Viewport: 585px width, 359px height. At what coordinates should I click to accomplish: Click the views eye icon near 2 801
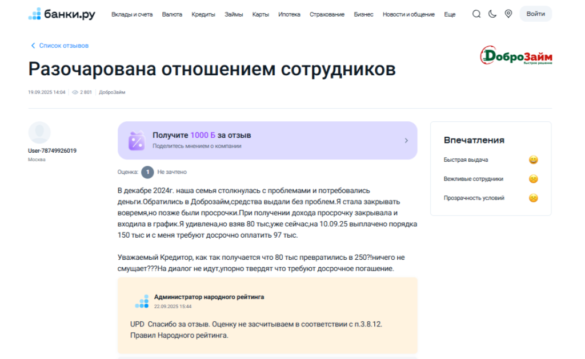click(x=75, y=92)
